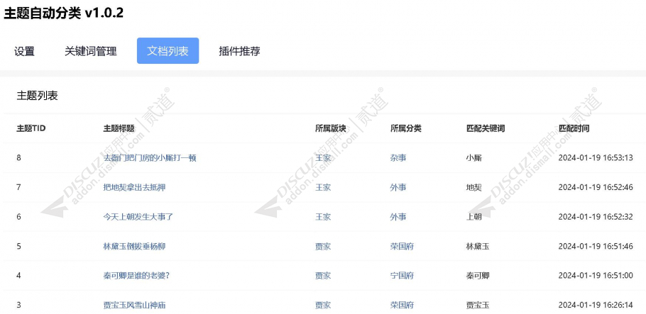The height and width of the screenshot is (314, 646).
Task: Open category 外事 for 把地契拿出去抵押
Action: pyautogui.click(x=398, y=187)
